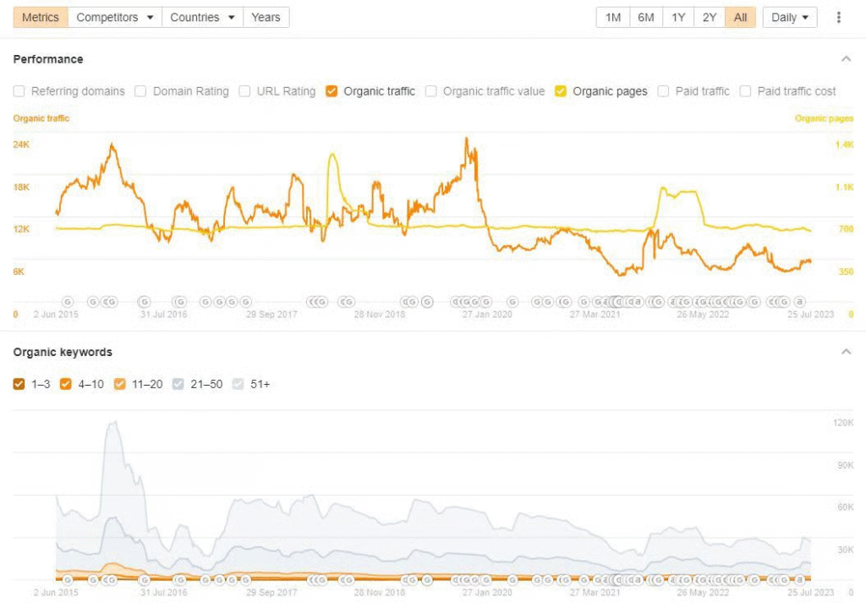866x603 pixels.
Task: Open the Countries dropdown
Action: click(x=201, y=17)
